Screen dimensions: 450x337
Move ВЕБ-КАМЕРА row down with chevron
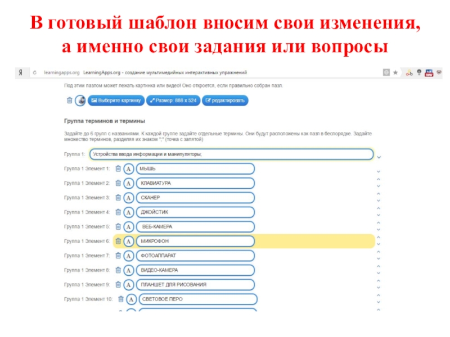pyautogui.click(x=379, y=230)
